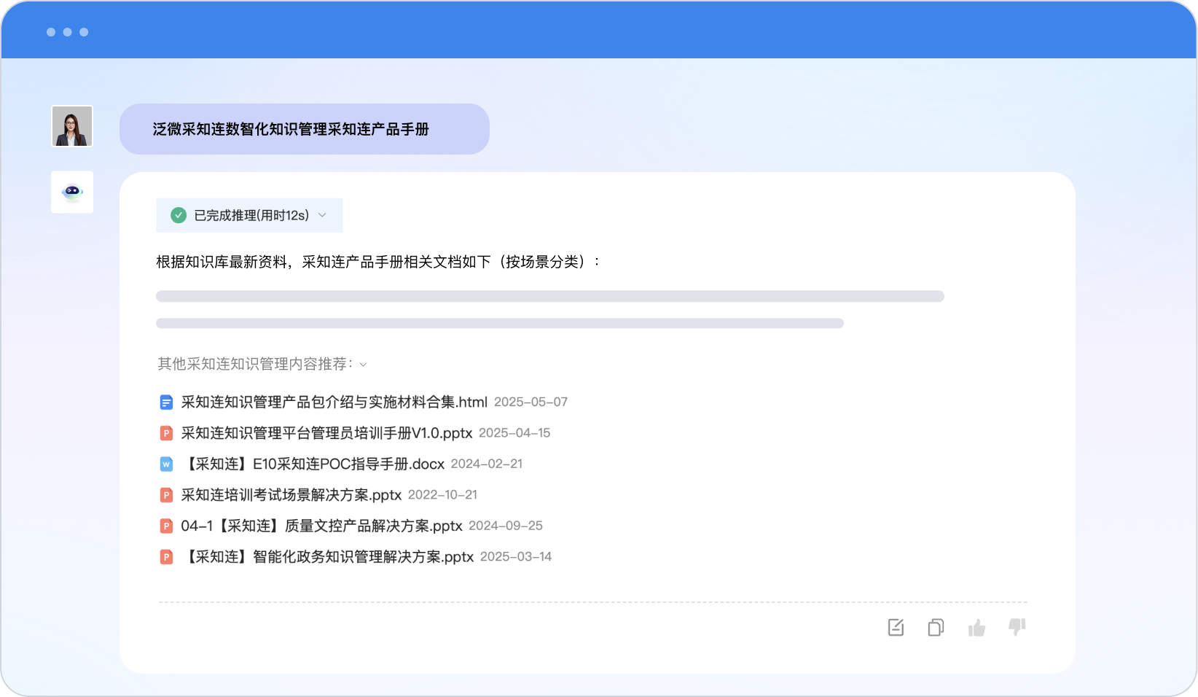The width and height of the screenshot is (1198, 697).
Task: Collapse the 其他采知连知识管理内容推荐 list chevron
Action: 364,365
